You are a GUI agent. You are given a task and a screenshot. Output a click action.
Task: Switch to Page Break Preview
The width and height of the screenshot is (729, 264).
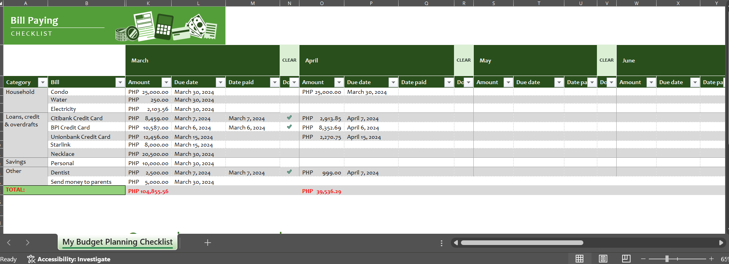pyautogui.click(x=626, y=259)
